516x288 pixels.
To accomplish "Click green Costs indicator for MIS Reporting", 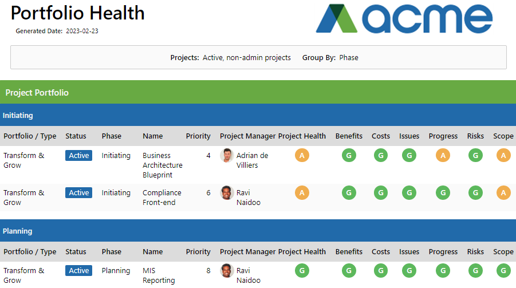I will (380, 271).
